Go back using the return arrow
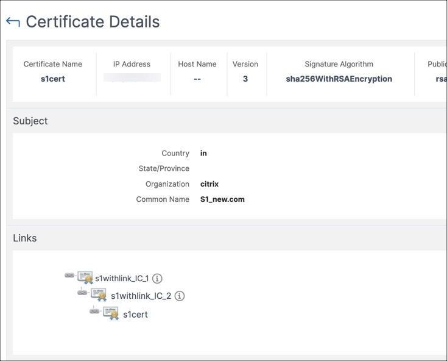The height and width of the screenshot is (361, 447). point(13,22)
